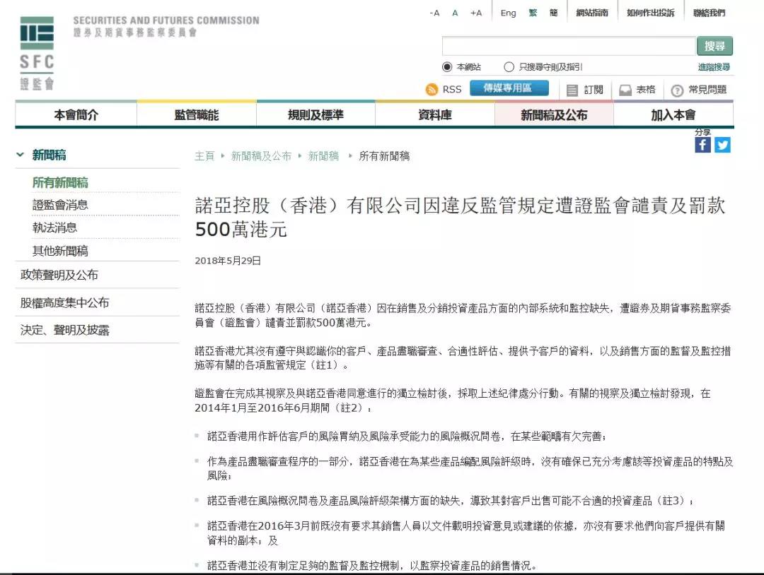Open the 新聞稿及公布 menu tab
This screenshot has height=575, width=764.
click(x=554, y=115)
